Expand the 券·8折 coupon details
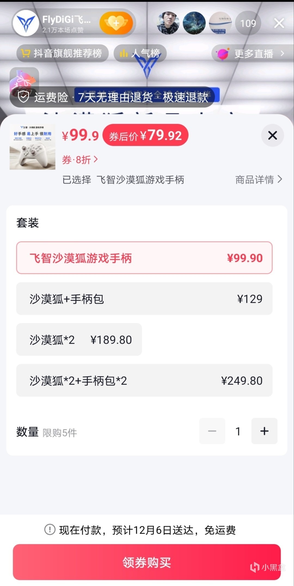Viewport: 294px width, 586px height. 80,160
